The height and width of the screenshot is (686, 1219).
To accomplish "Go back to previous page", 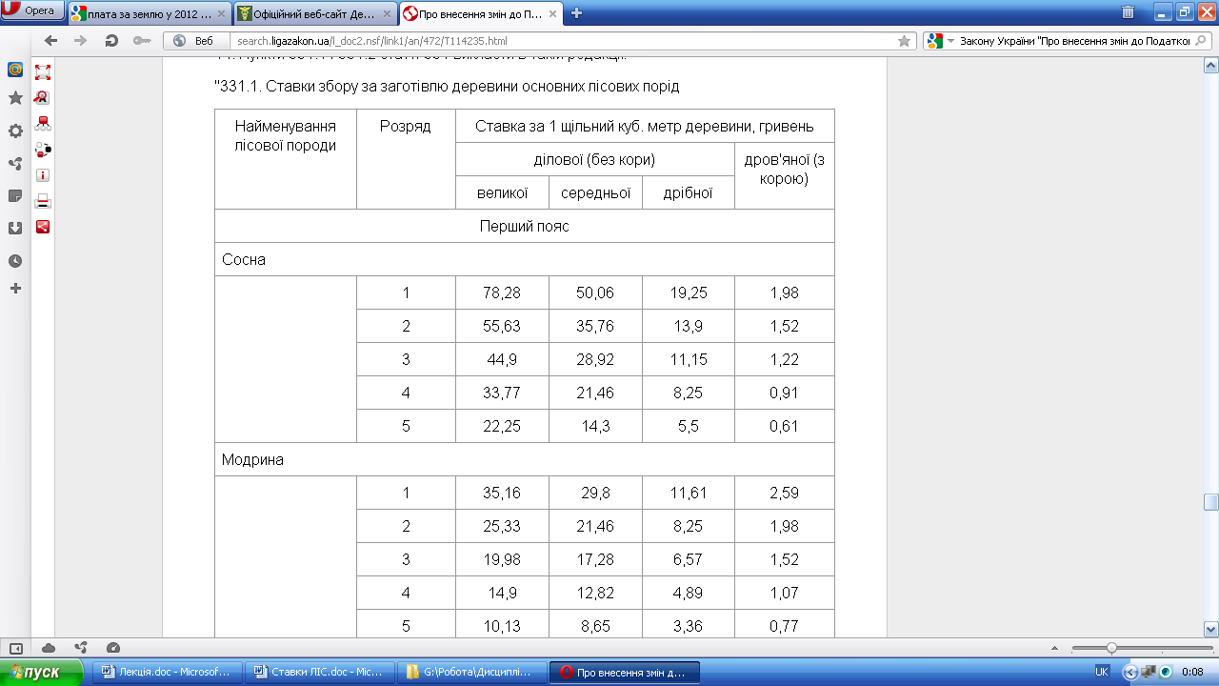I will (x=51, y=41).
